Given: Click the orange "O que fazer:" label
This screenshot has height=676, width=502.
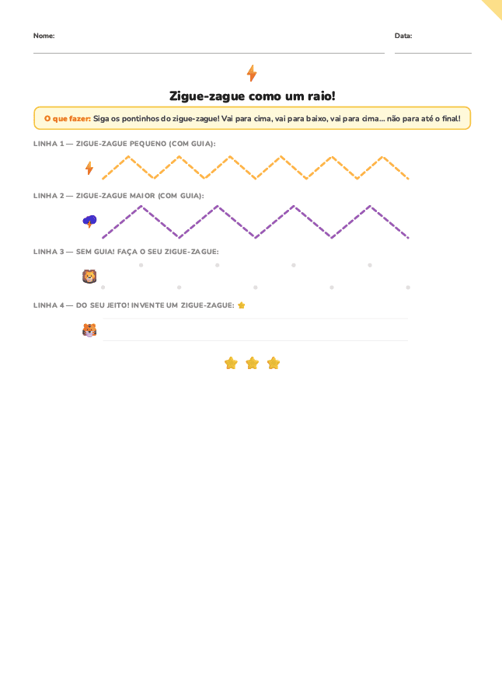Looking at the screenshot, I should [x=68, y=118].
